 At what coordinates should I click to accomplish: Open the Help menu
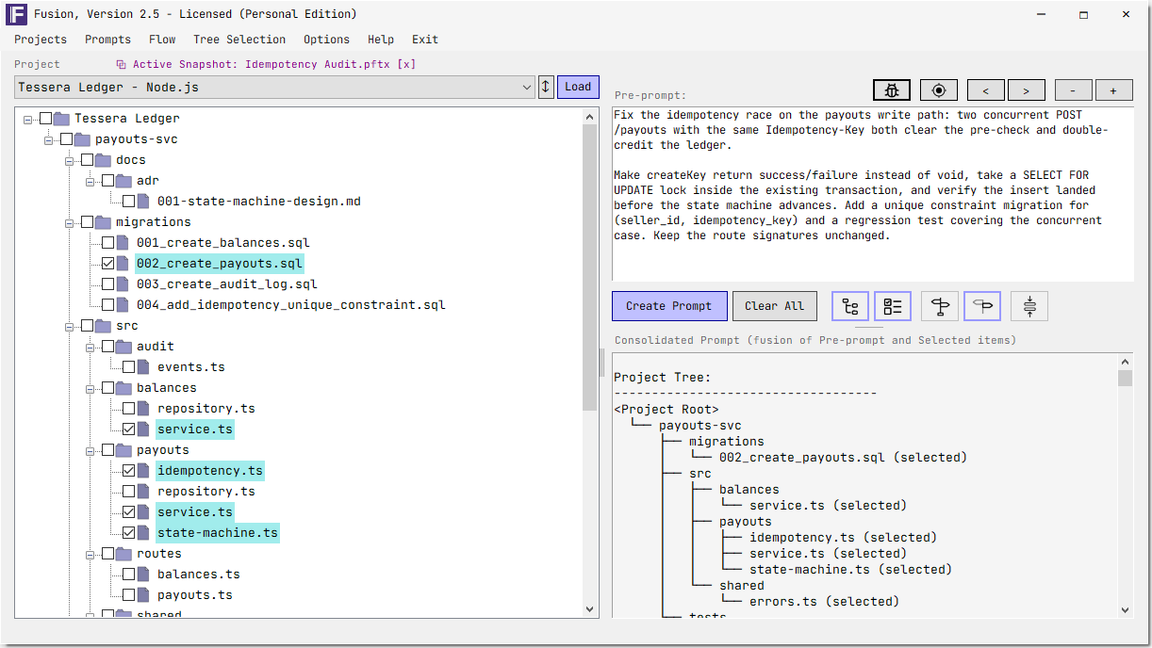(x=381, y=40)
